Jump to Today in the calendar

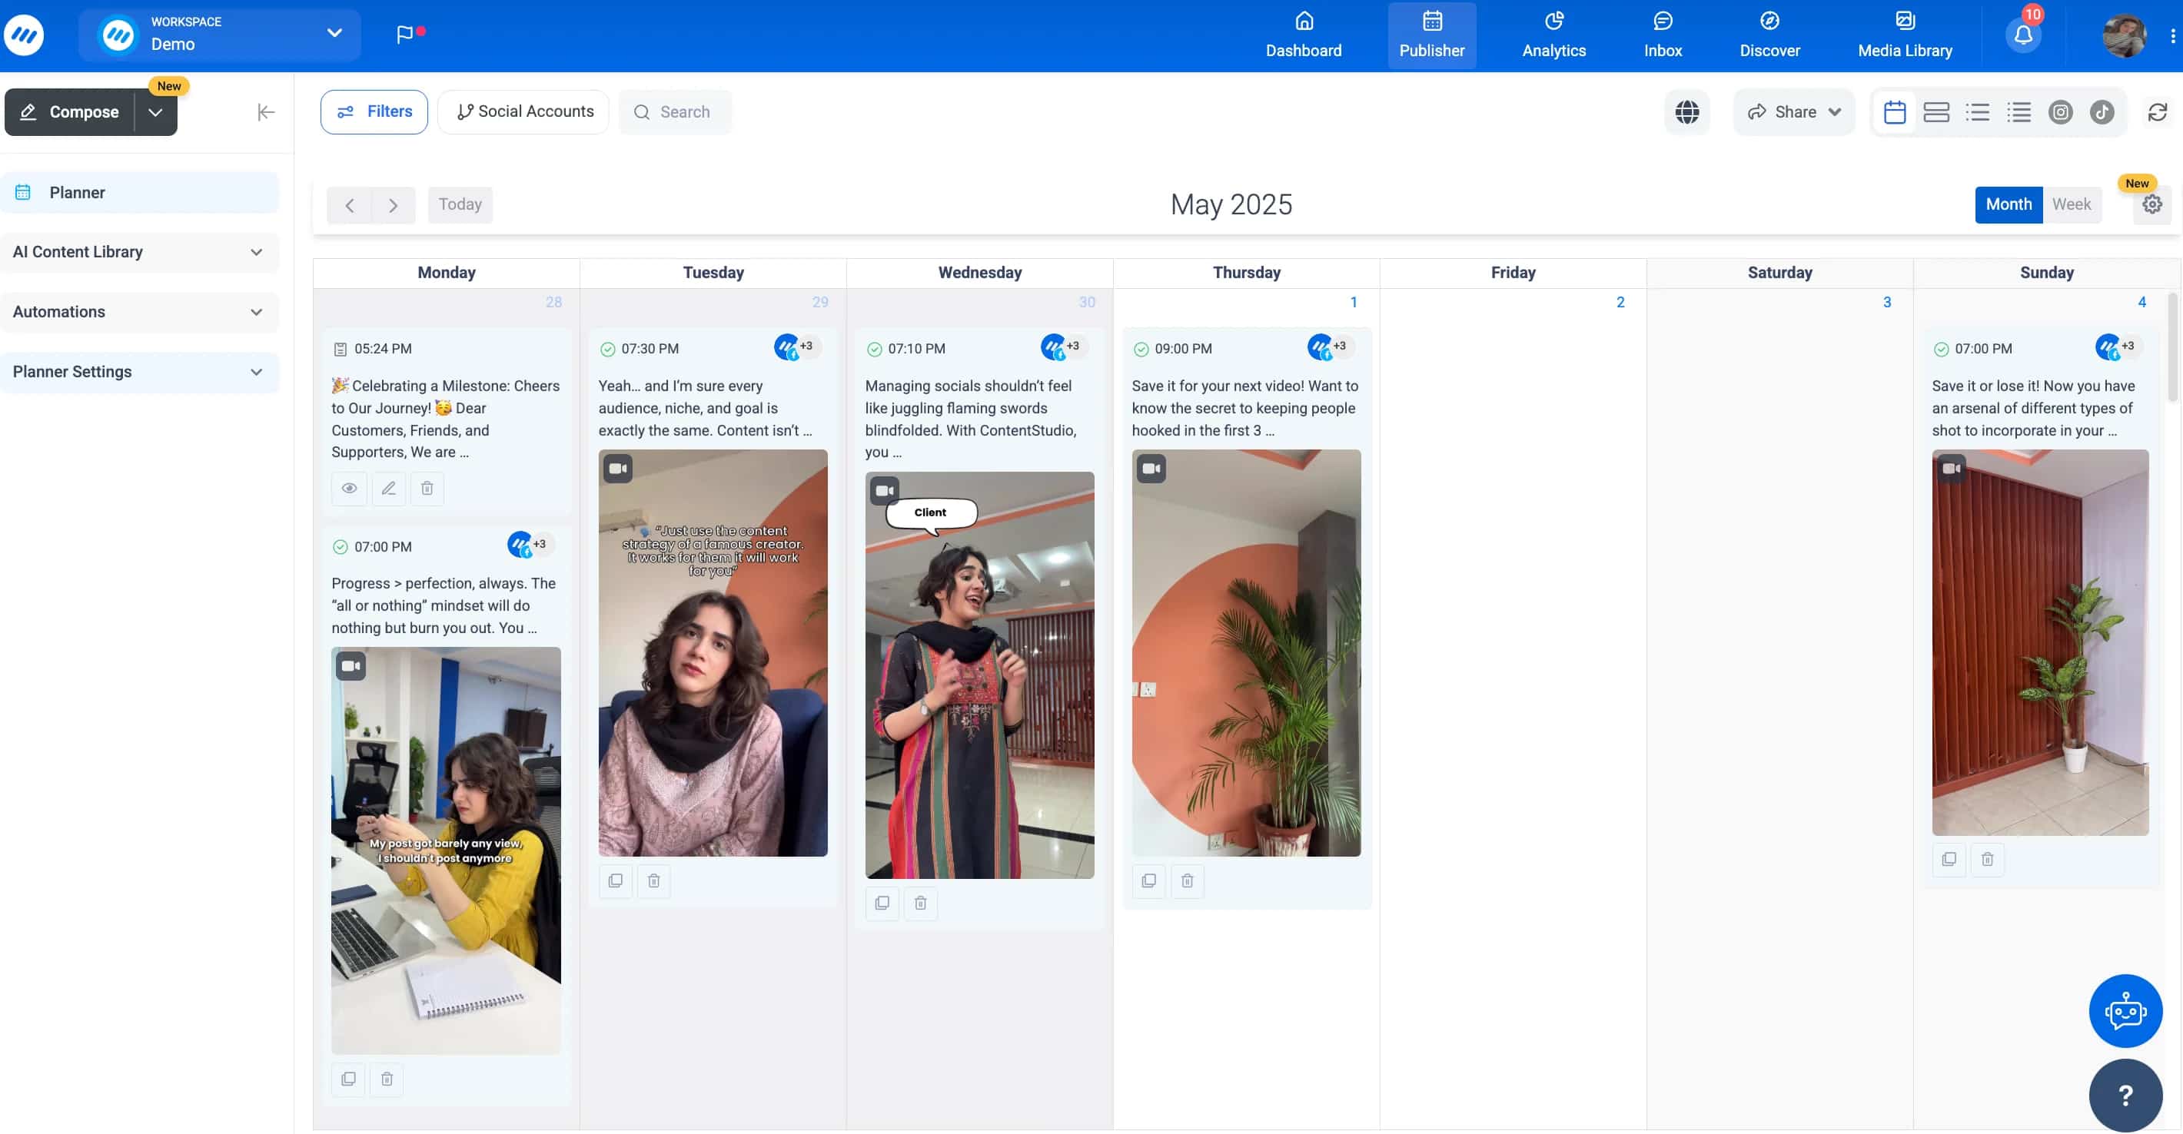click(x=460, y=204)
